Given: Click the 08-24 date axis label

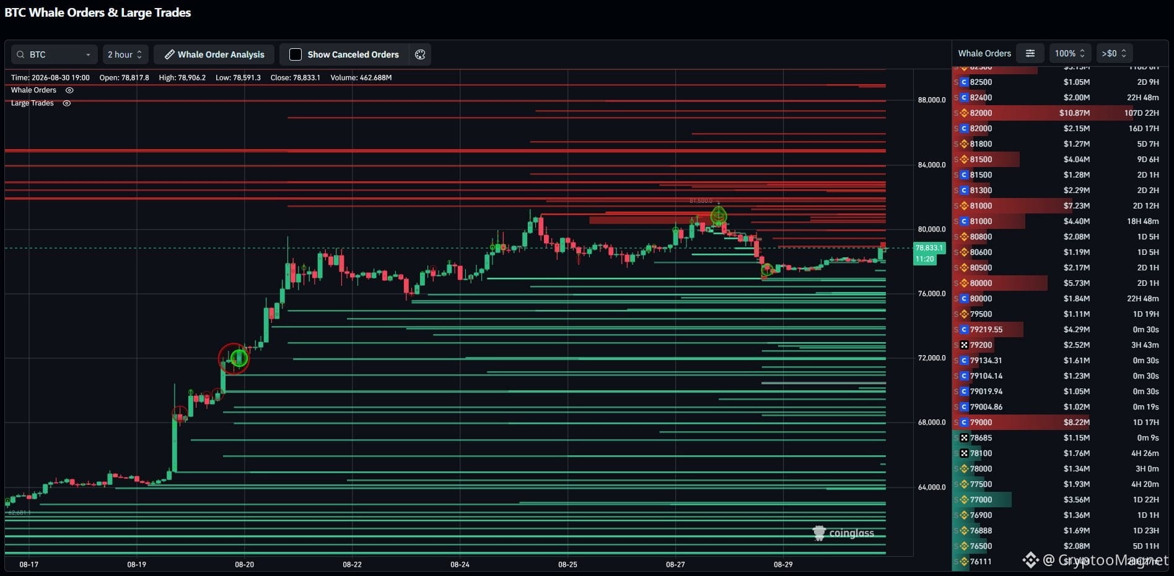Looking at the screenshot, I should (460, 564).
